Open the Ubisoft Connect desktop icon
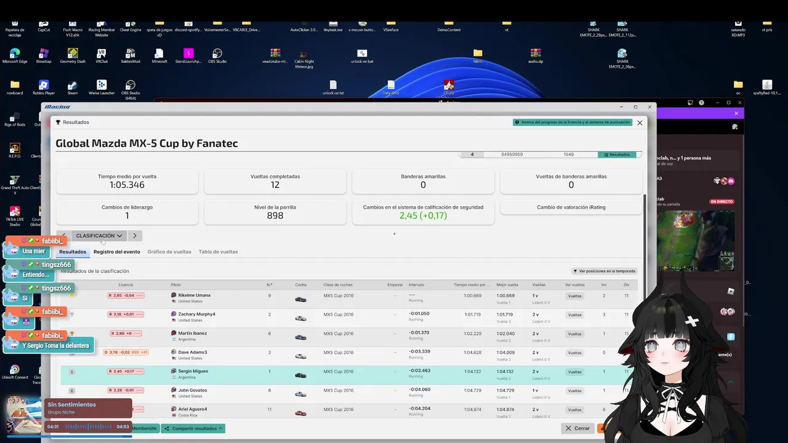788x443 pixels. [x=15, y=372]
